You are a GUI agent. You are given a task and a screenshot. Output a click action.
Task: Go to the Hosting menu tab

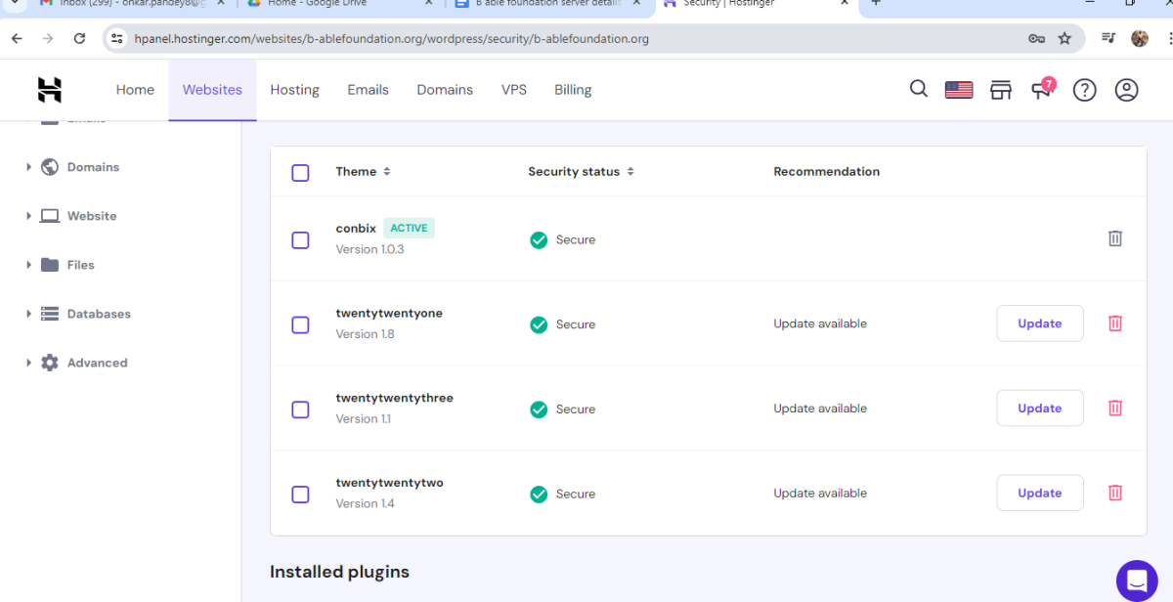294,90
